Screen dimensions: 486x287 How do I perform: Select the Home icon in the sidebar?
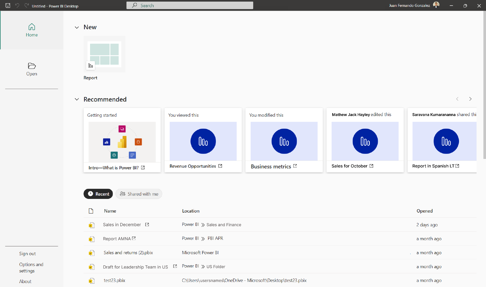pos(32,30)
